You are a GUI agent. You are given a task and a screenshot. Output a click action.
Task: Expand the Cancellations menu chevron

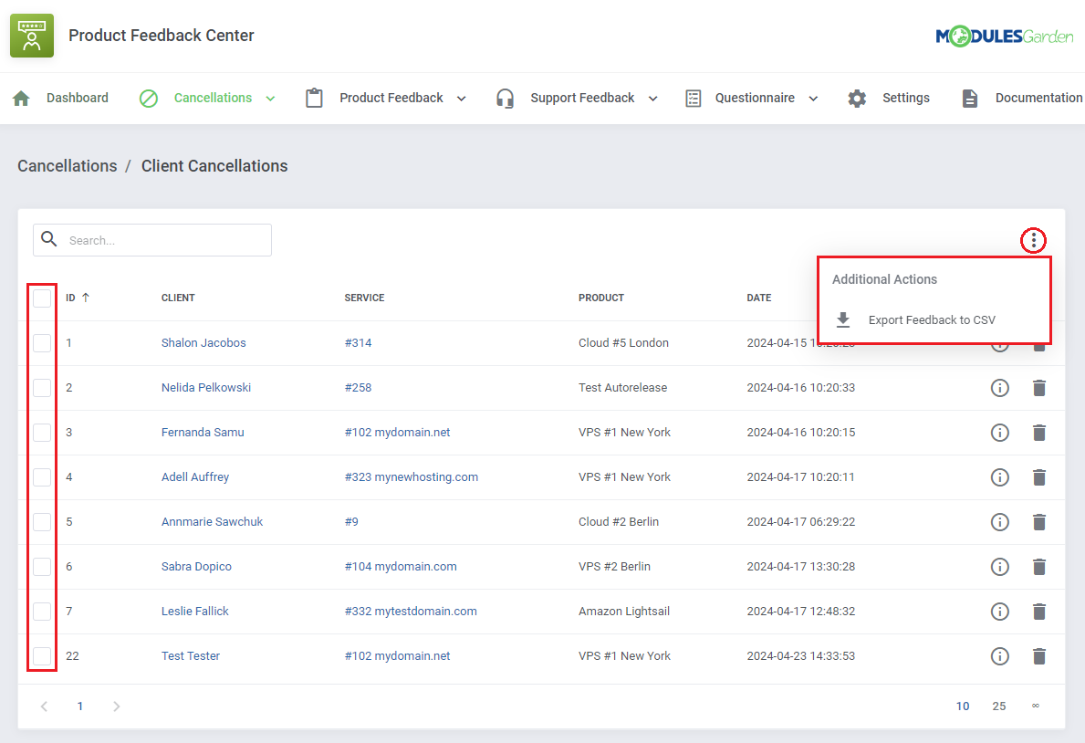270,99
